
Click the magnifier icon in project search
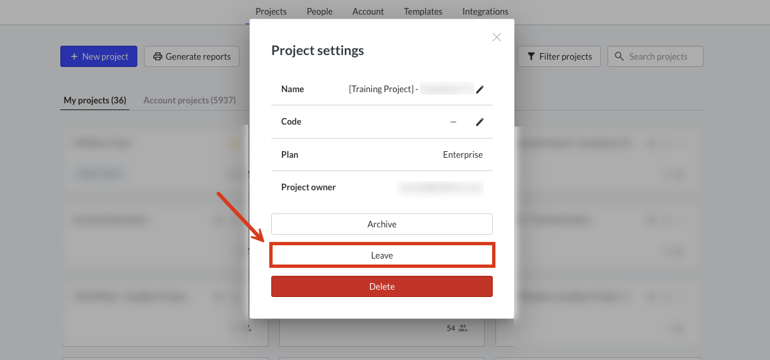pos(619,56)
